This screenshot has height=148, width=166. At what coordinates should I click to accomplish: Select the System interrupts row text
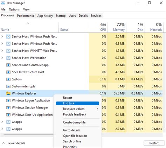[23, 86]
